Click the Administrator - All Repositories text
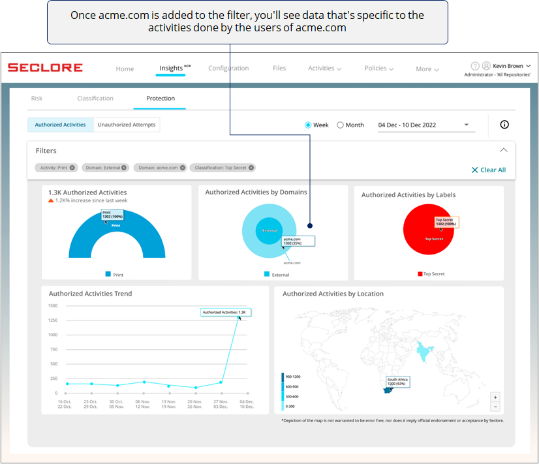This screenshot has height=464, width=539. pos(497,74)
